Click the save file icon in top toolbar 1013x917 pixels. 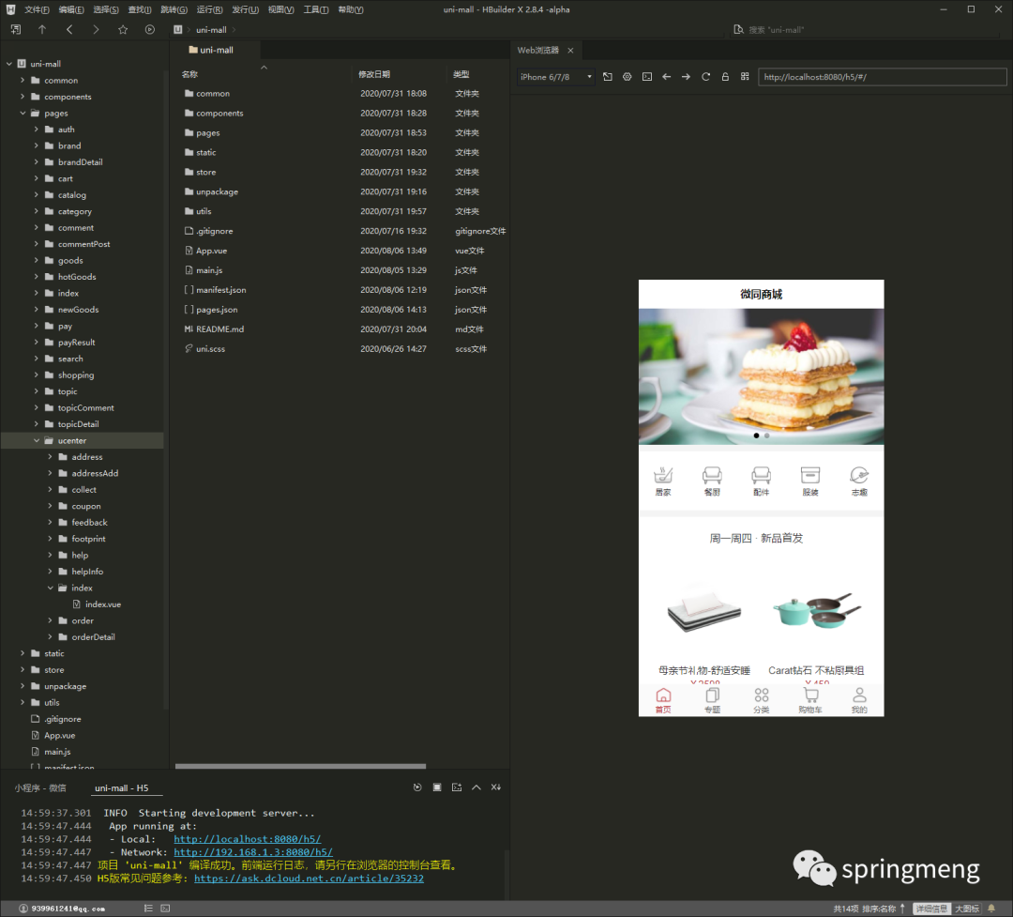16,30
